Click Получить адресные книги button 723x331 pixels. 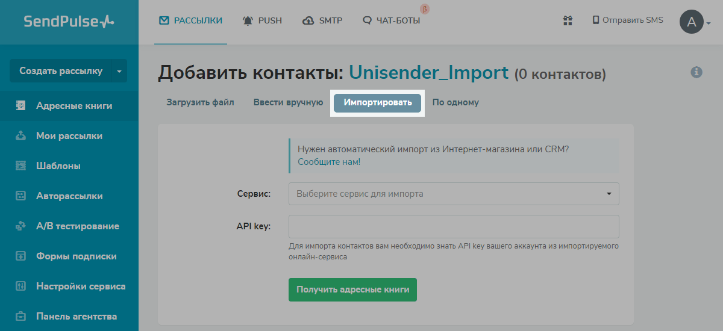[352, 289]
